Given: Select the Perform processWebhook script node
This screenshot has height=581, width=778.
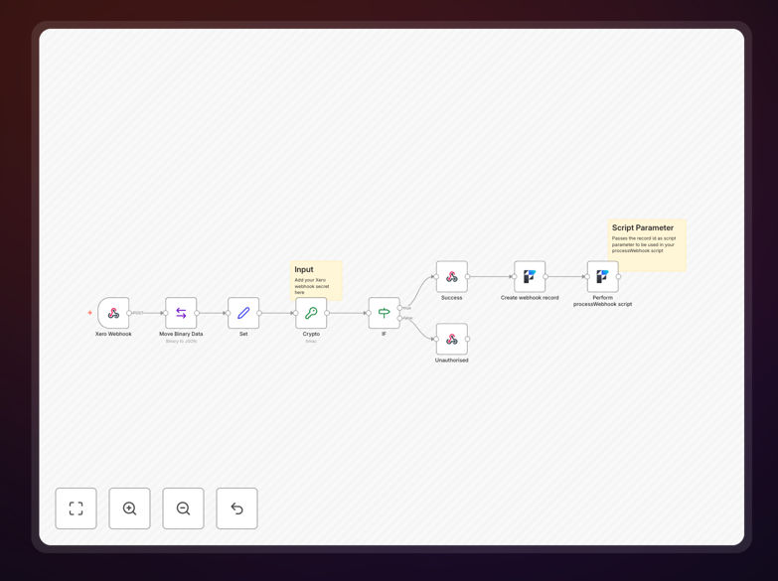Looking at the screenshot, I should 602,277.
